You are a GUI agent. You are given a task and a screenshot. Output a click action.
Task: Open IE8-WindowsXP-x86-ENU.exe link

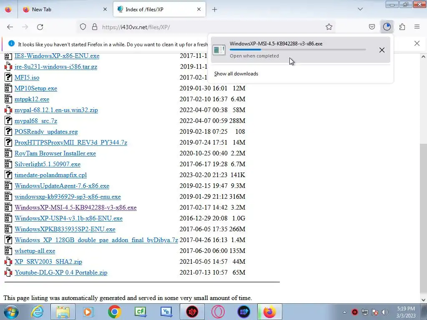click(57, 56)
